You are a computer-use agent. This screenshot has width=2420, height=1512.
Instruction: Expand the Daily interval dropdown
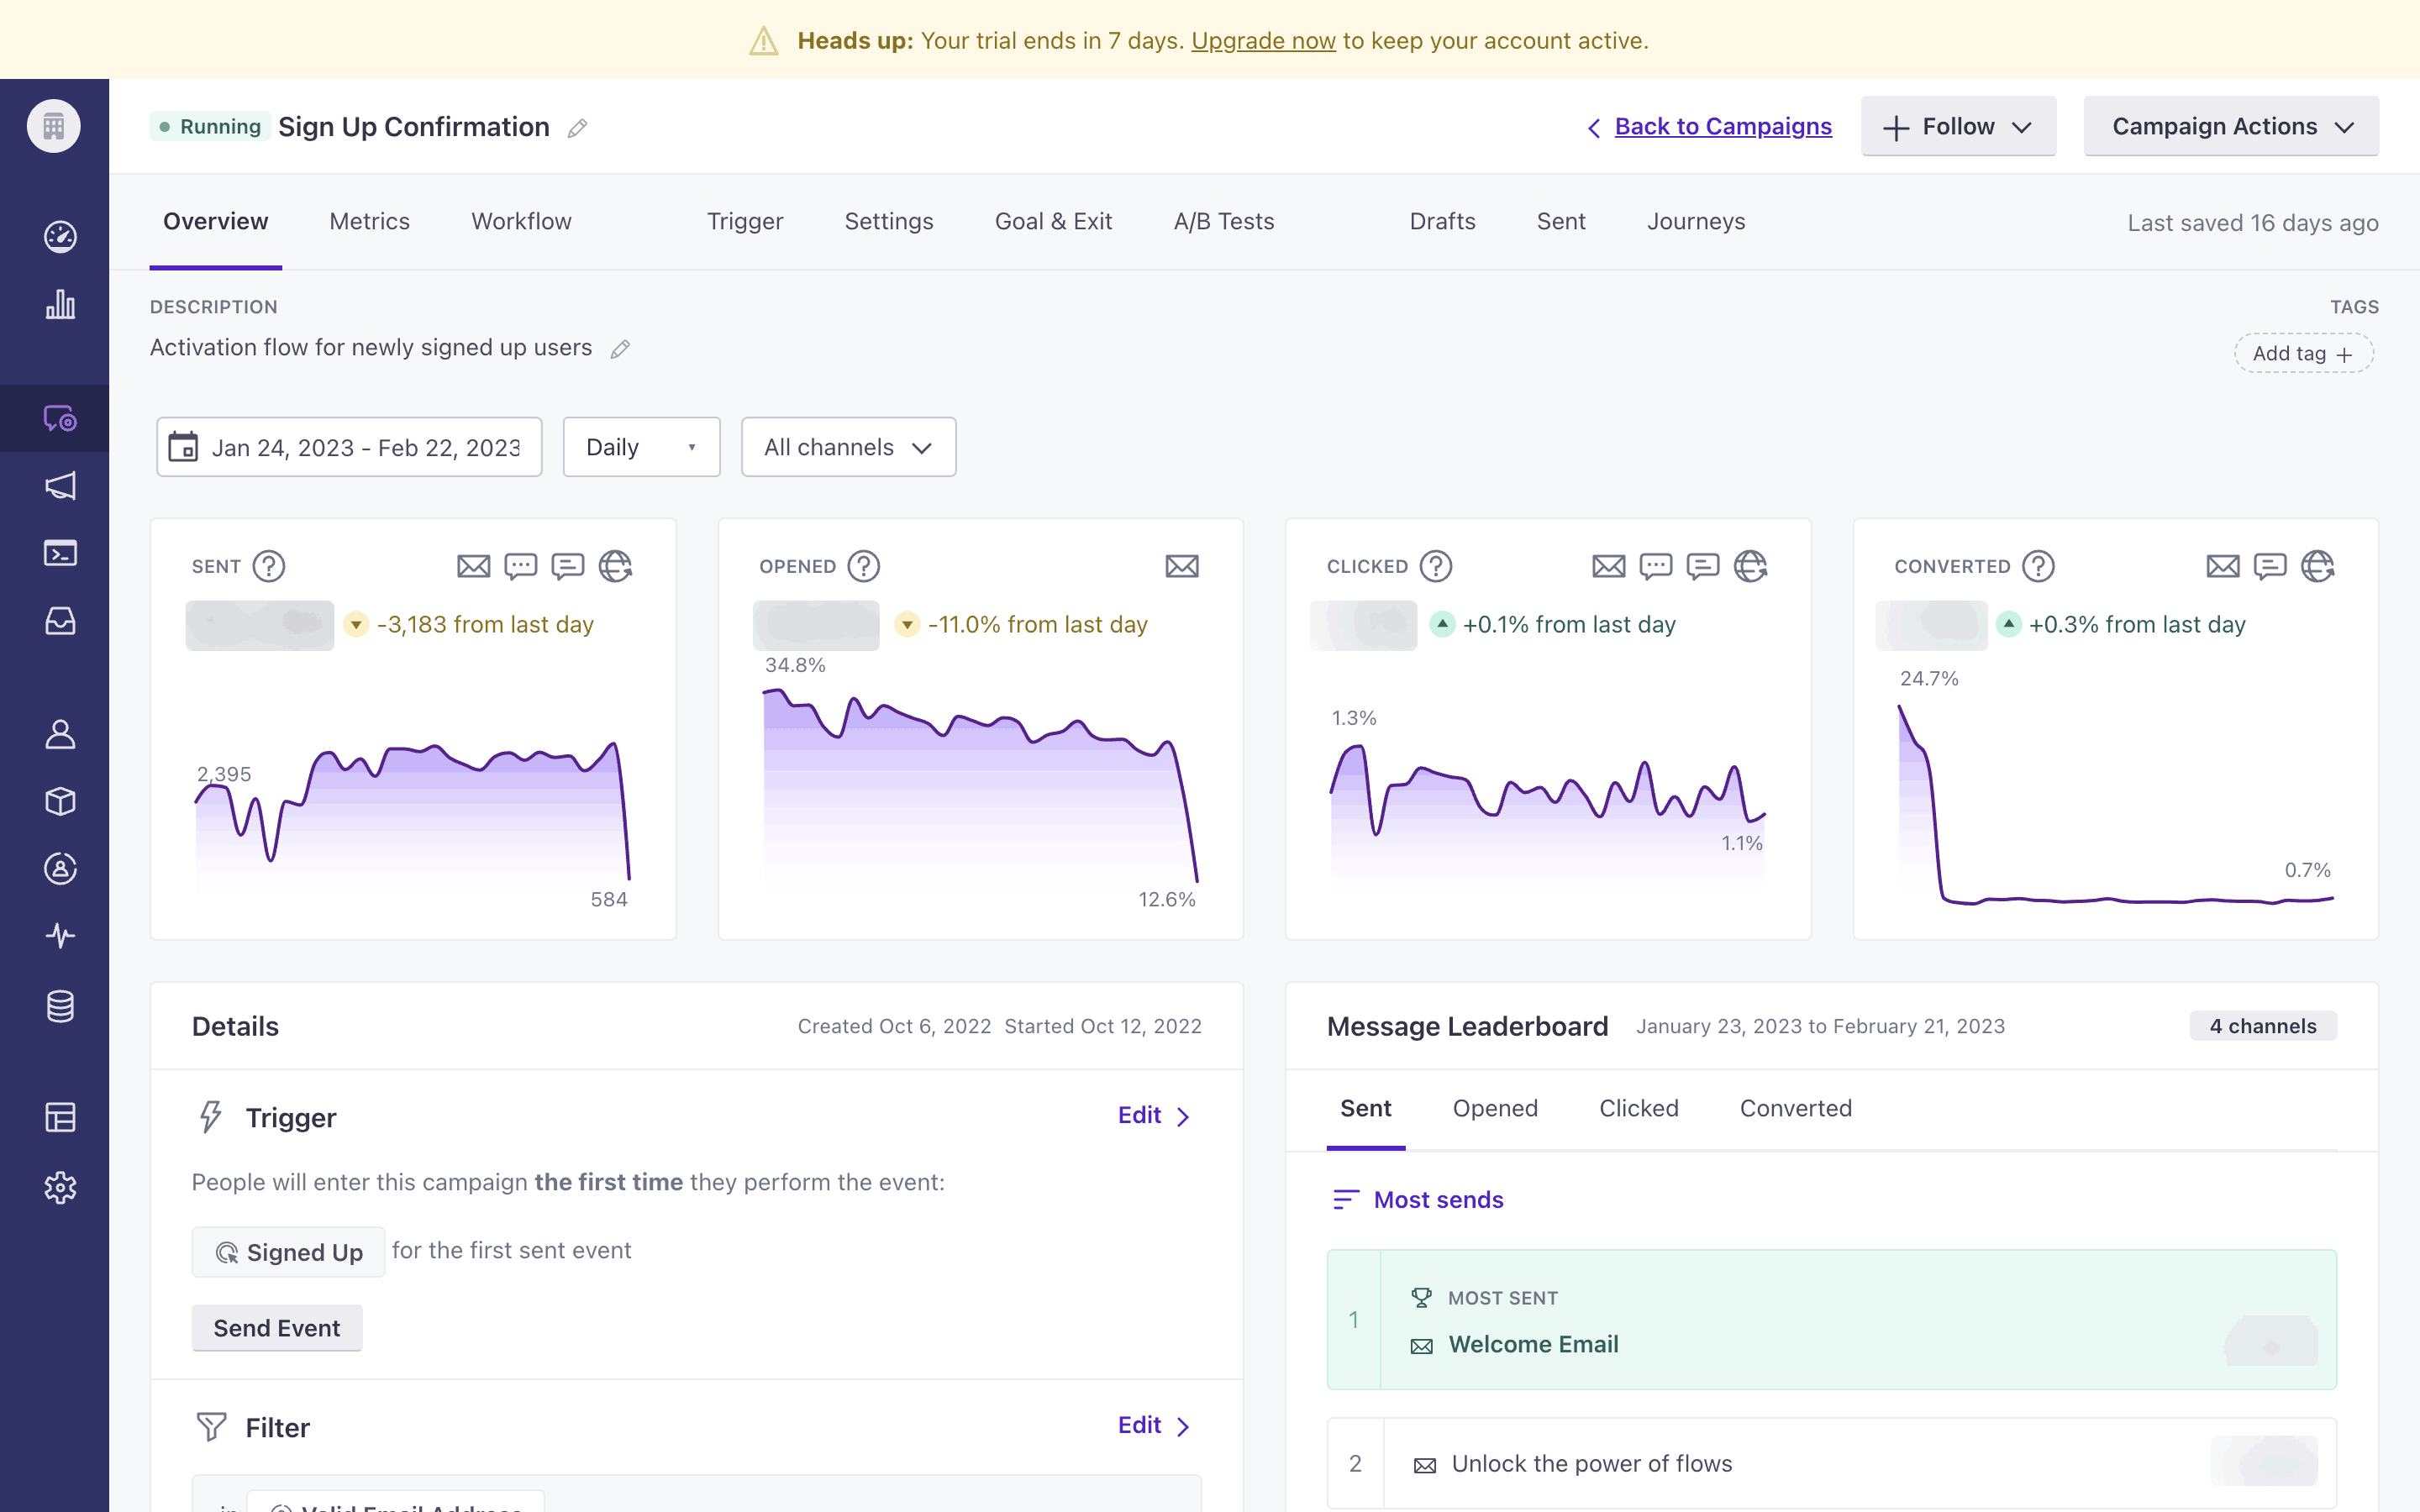[x=641, y=447]
